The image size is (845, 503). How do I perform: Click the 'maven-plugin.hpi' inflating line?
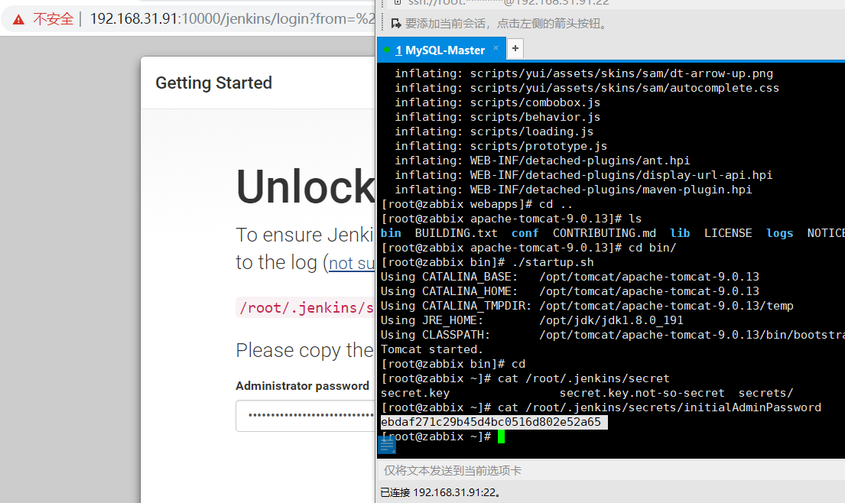click(x=573, y=190)
